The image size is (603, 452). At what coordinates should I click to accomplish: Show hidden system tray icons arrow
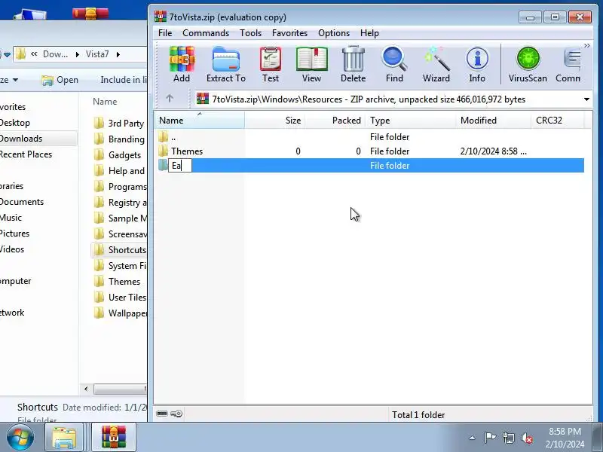[x=472, y=438]
